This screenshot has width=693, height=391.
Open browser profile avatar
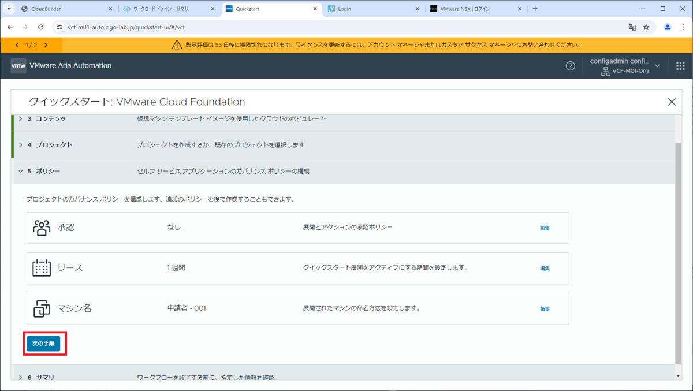pyautogui.click(x=668, y=27)
